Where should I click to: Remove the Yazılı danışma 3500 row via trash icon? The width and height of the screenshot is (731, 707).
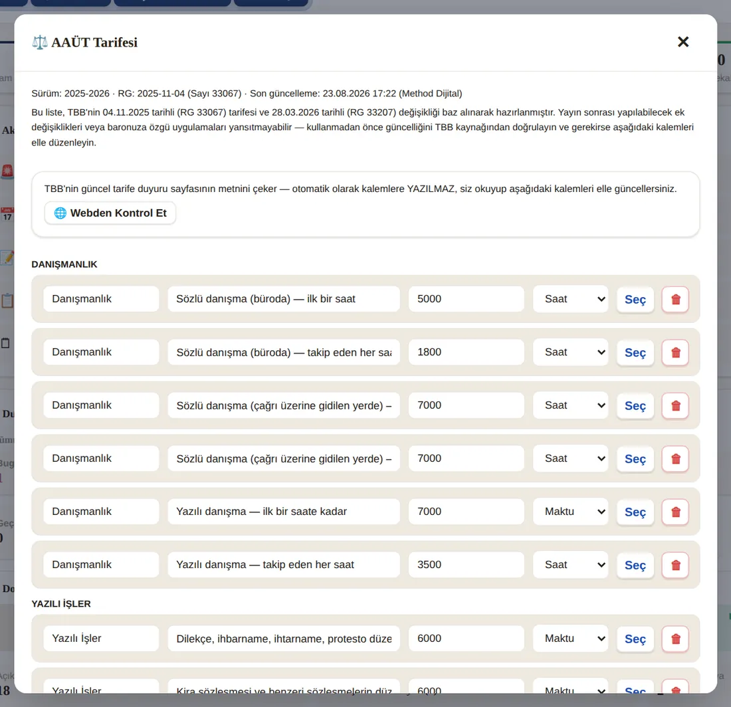point(675,565)
